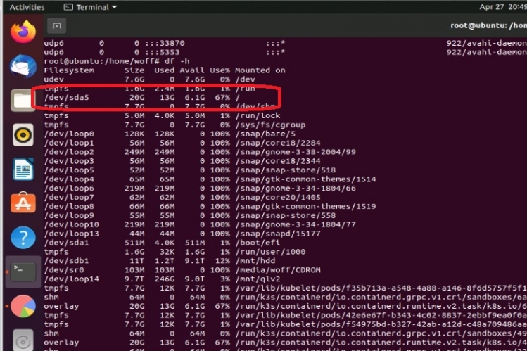Screen dimensions: 527x351
Task: Click the 9.1T available value for sdb1
Action: tap(195, 261)
